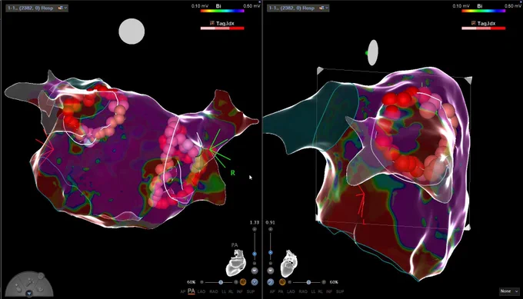Screen dimensions: 523x299
Task: Switch left pane to SUP view
Action: pos(251,291)
